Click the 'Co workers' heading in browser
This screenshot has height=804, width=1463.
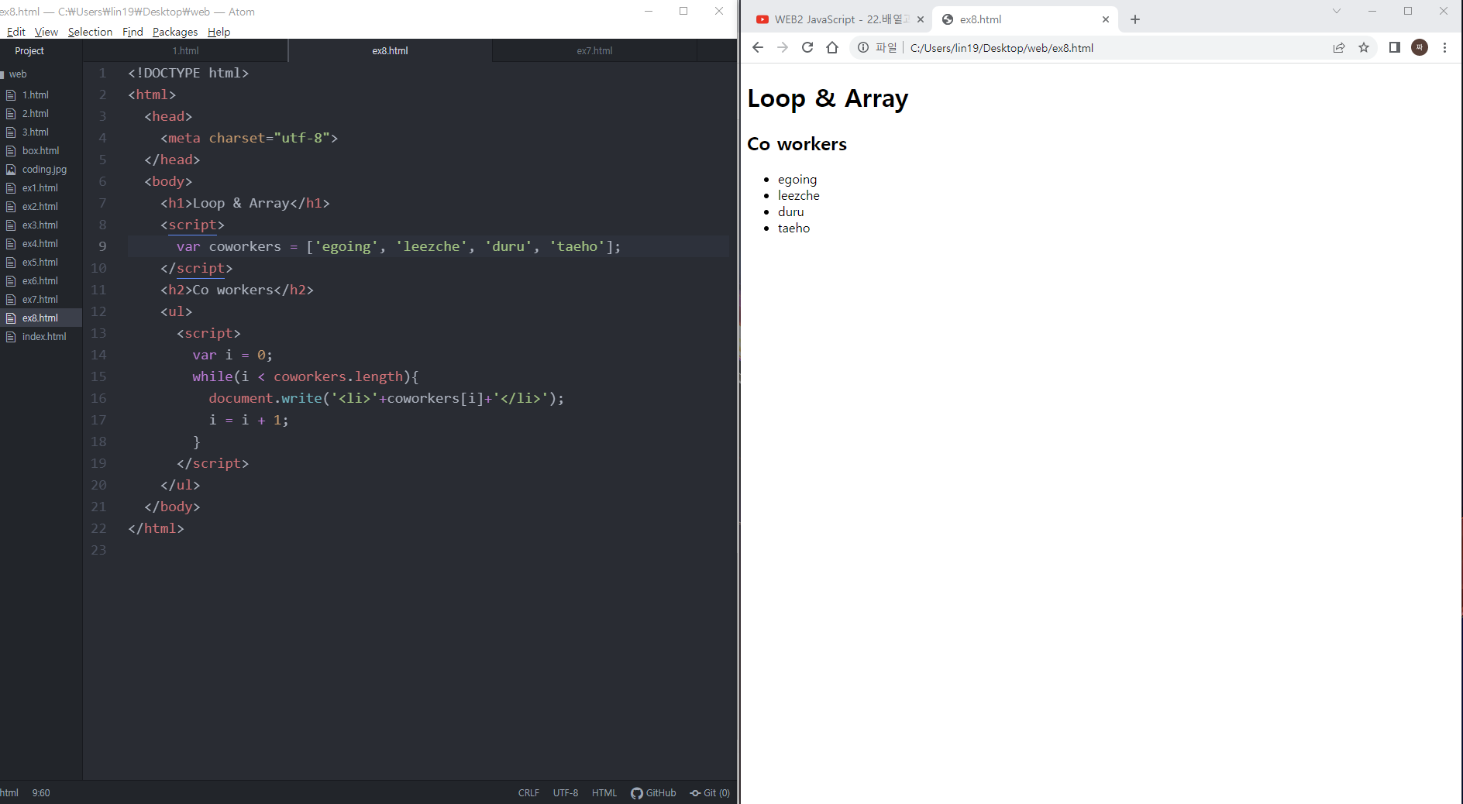pyautogui.click(x=797, y=144)
